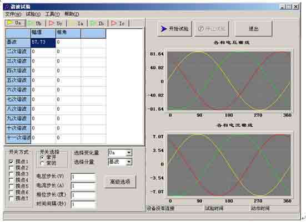
Task: Select the 基波 amplitude cell 57.73
Action: [x=43, y=43]
